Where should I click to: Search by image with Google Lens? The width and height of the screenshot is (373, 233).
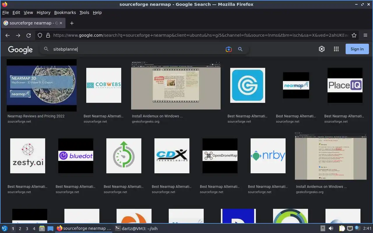pos(229,49)
